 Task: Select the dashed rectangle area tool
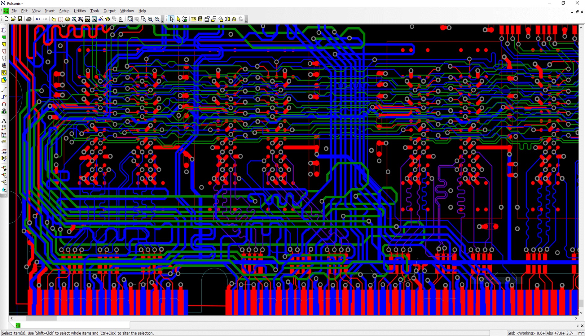click(x=4, y=59)
